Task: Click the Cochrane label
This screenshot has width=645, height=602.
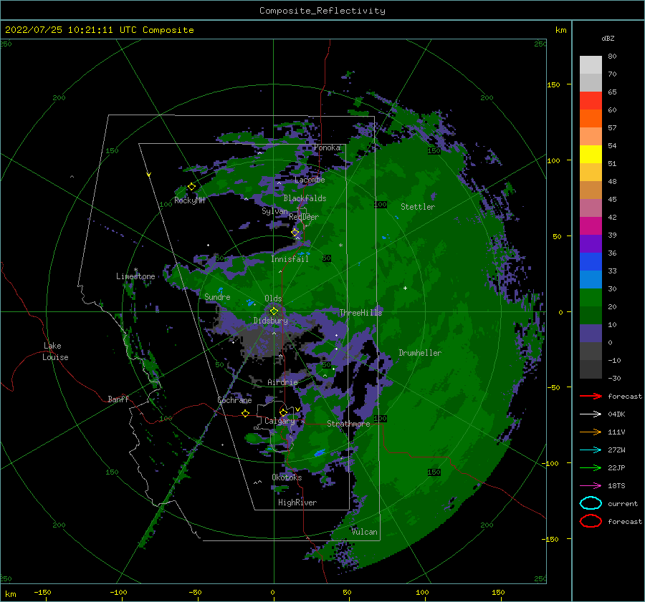Action: click(x=234, y=400)
